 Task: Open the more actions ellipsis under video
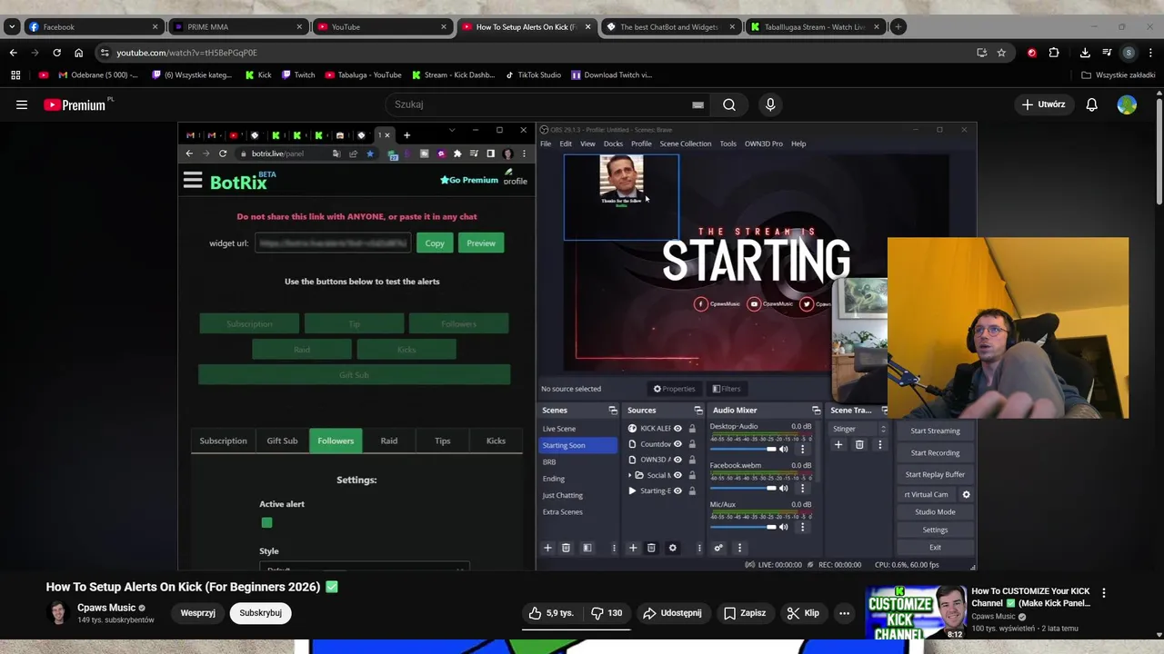click(844, 613)
